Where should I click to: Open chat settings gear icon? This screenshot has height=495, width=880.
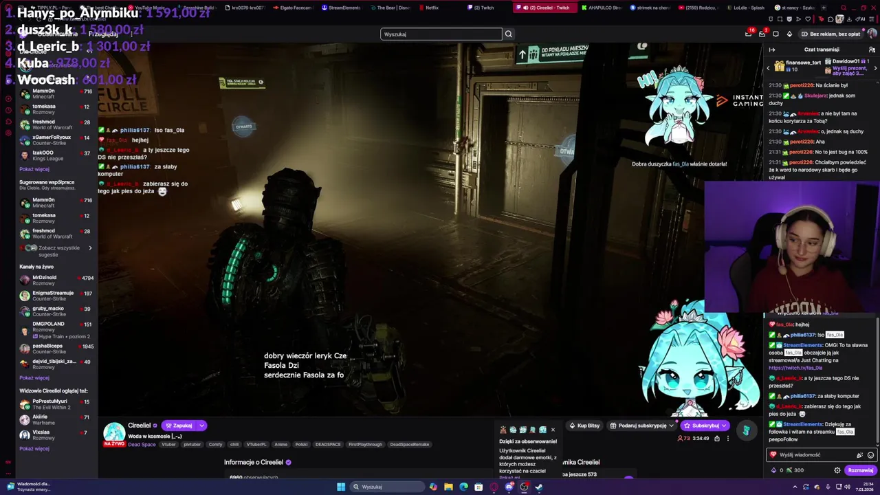click(x=837, y=470)
